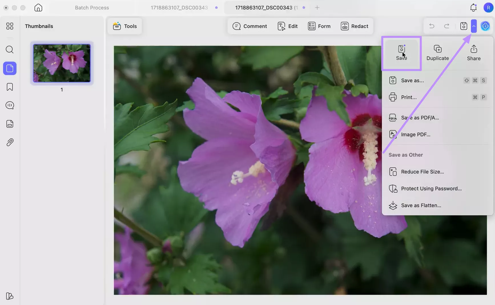The width and height of the screenshot is (495, 305).
Task: Enter Edit mode from the toolbar
Action: pyautogui.click(x=288, y=26)
